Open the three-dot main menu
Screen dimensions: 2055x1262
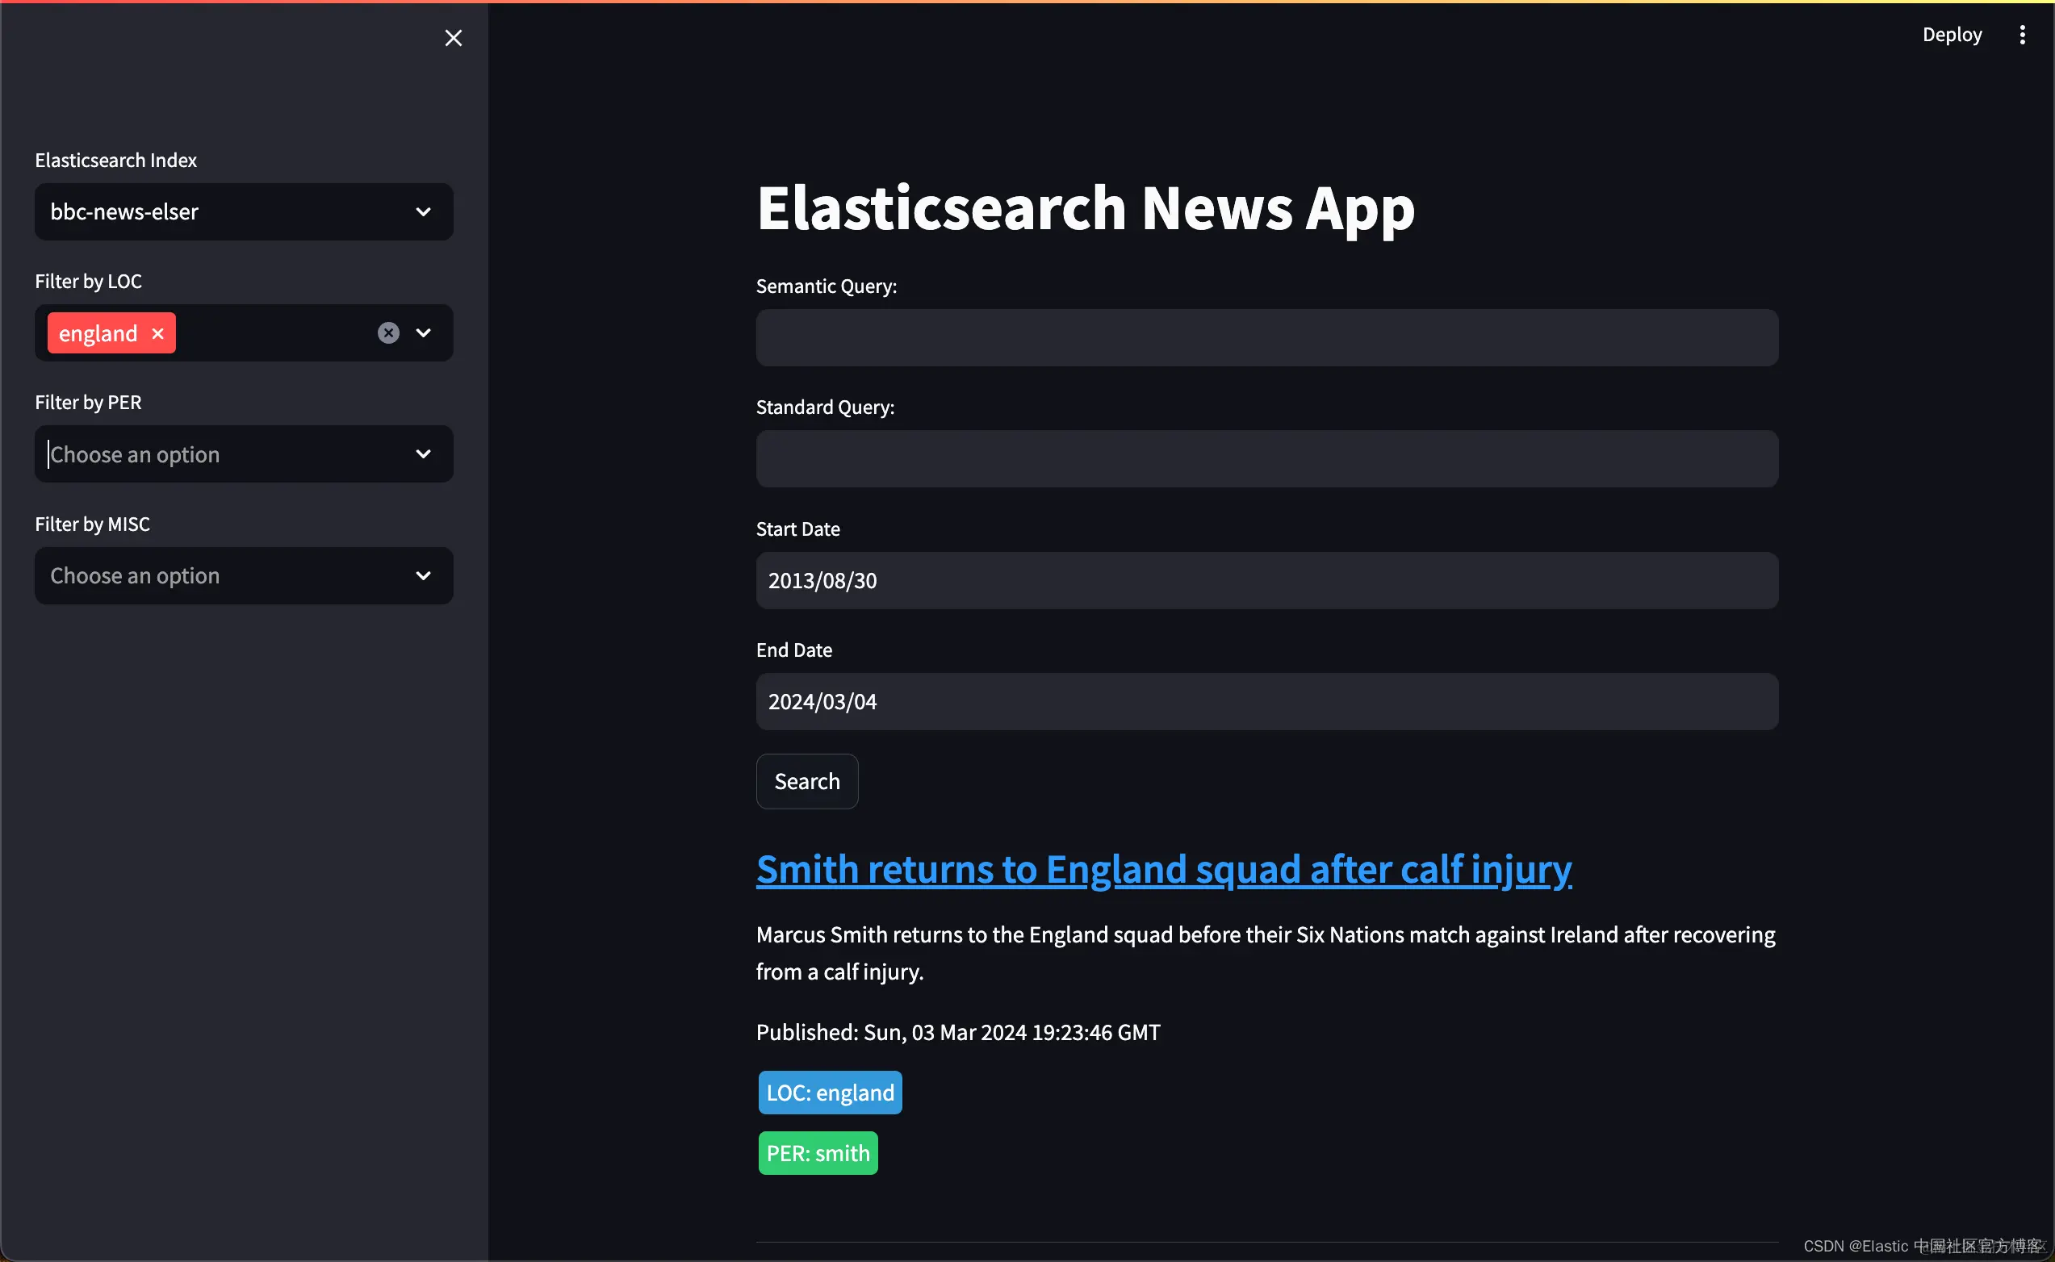pyautogui.click(x=2022, y=34)
